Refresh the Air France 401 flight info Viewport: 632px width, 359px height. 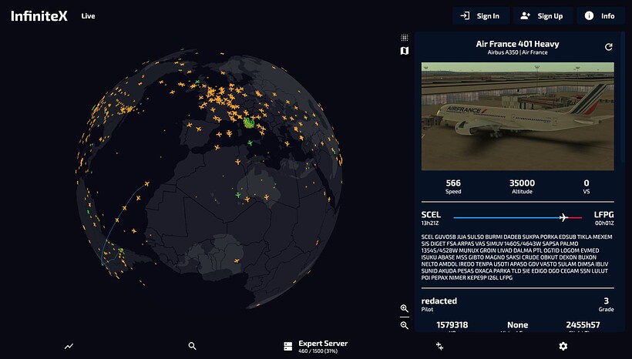coord(609,47)
